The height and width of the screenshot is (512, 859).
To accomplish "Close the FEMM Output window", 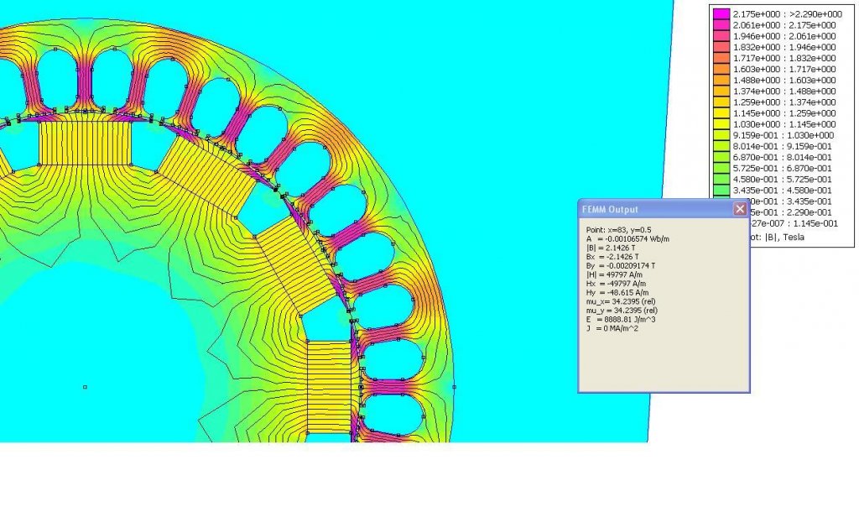I will [740, 209].
